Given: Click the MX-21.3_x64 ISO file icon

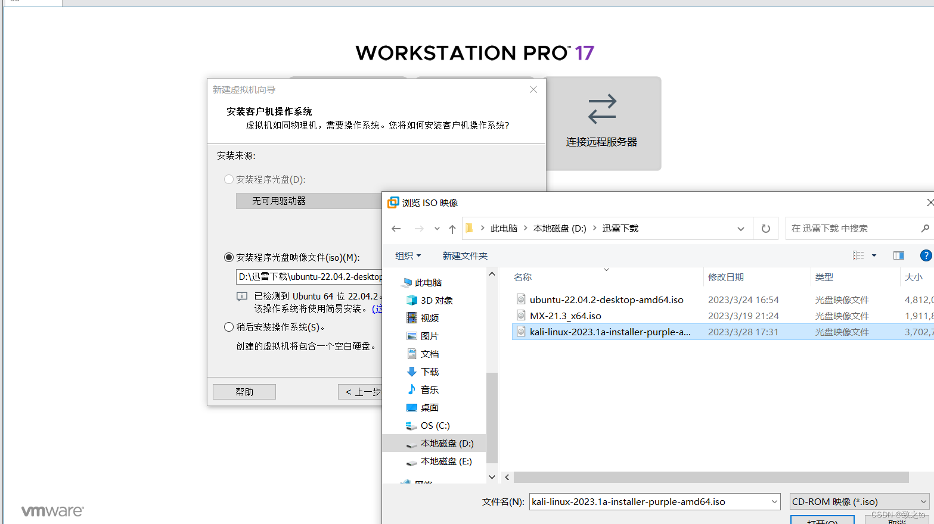Looking at the screenshot, I should [520, 316].
